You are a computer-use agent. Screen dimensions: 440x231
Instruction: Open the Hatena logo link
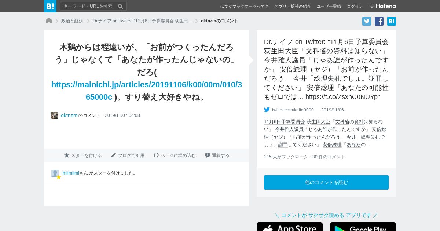[382, 6]
